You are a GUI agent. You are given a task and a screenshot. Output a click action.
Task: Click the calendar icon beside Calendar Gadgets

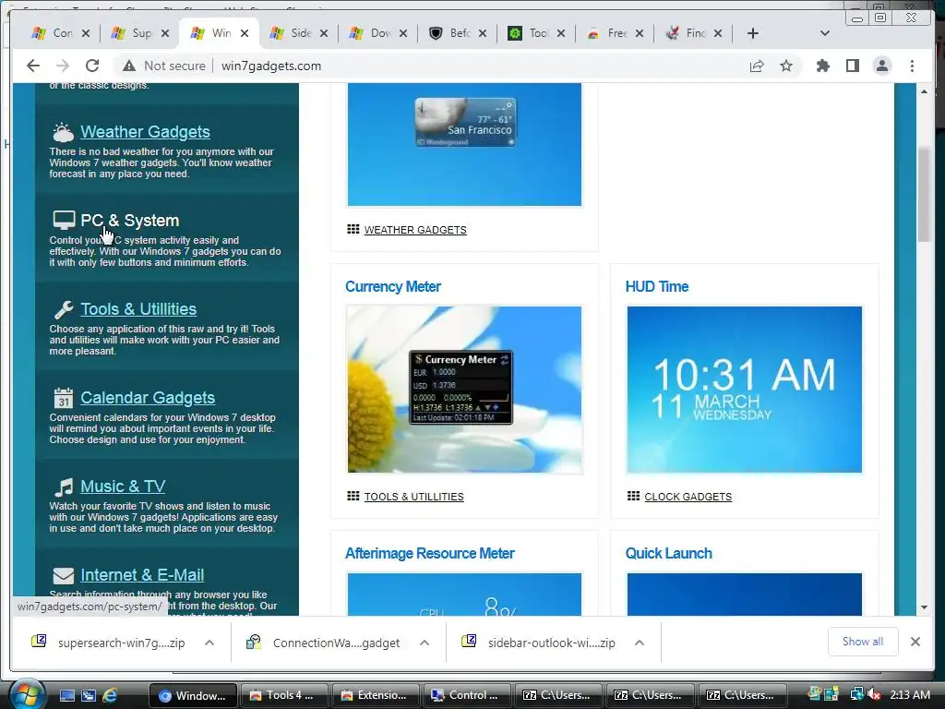[x=64, y=398]
